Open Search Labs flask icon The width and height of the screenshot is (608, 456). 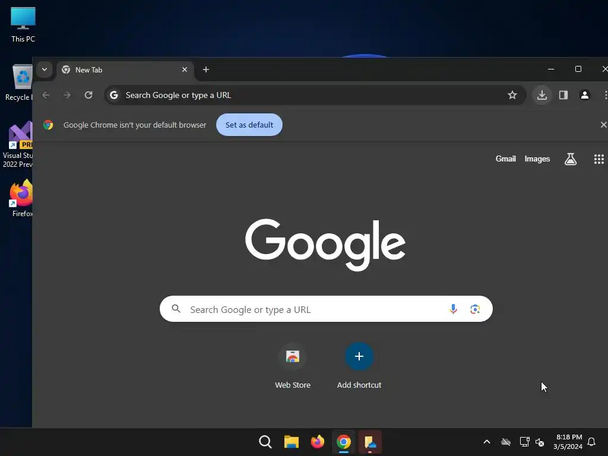571,159
